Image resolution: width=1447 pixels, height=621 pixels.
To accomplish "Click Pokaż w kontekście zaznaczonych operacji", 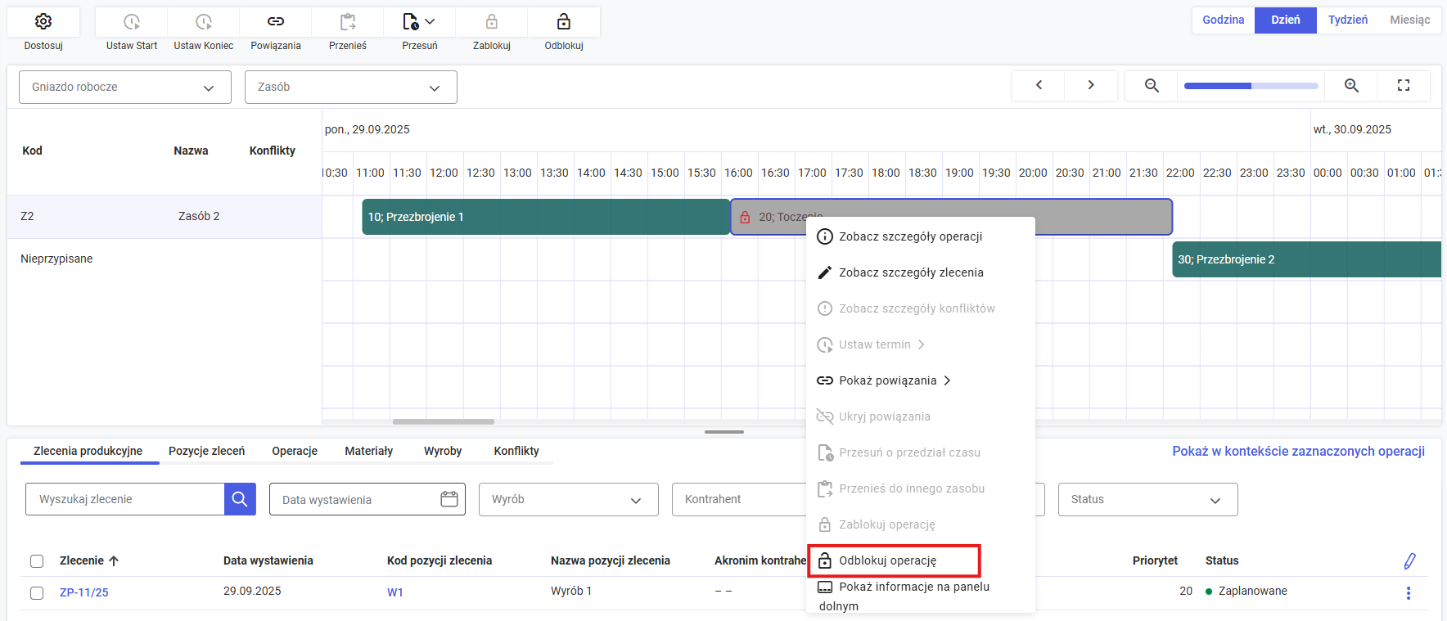I will tap(1298, 451).
